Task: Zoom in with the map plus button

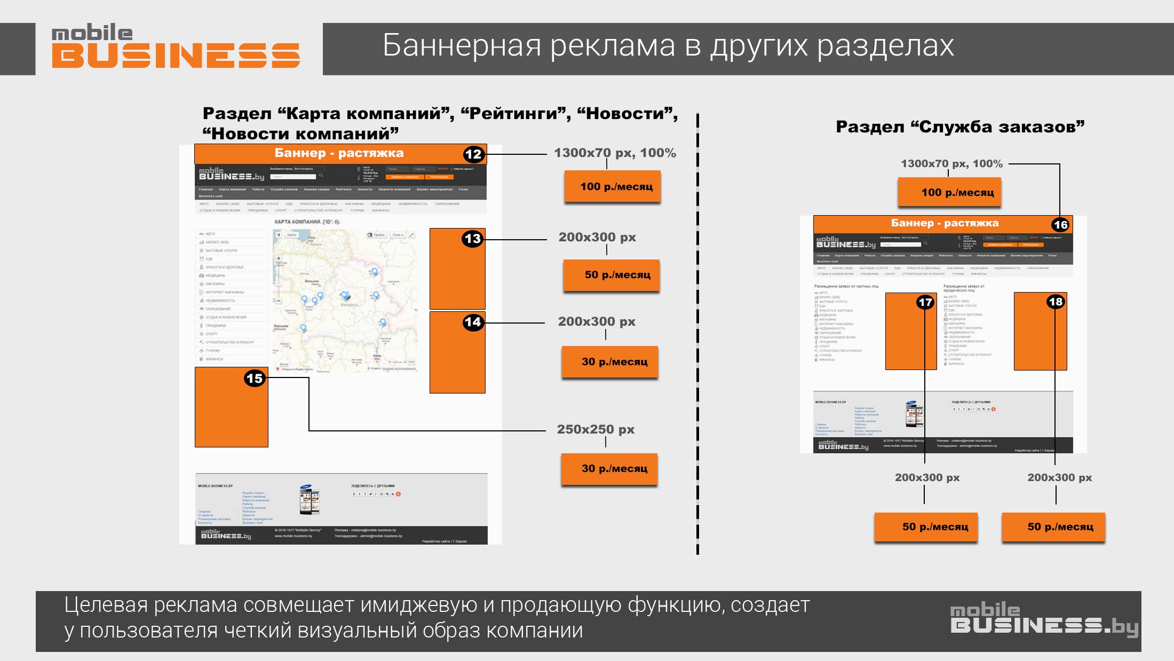Action: (x=279, y=258)
